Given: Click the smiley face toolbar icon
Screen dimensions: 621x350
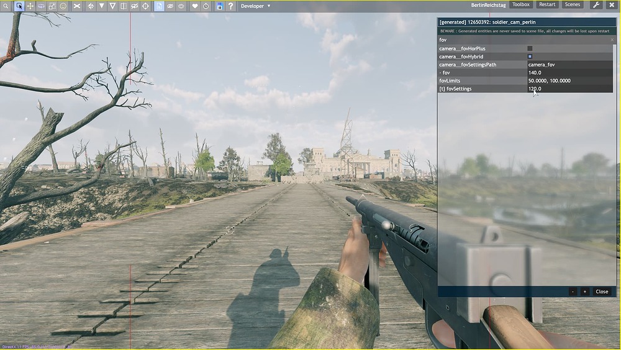Looking at the screenshot, I should pos(63,6).
